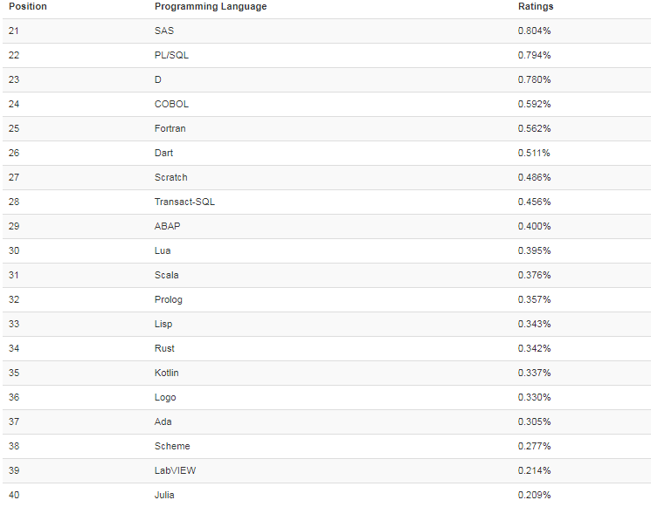
Task: Click the Programming Language column header
Action: [x=211, y=7]
